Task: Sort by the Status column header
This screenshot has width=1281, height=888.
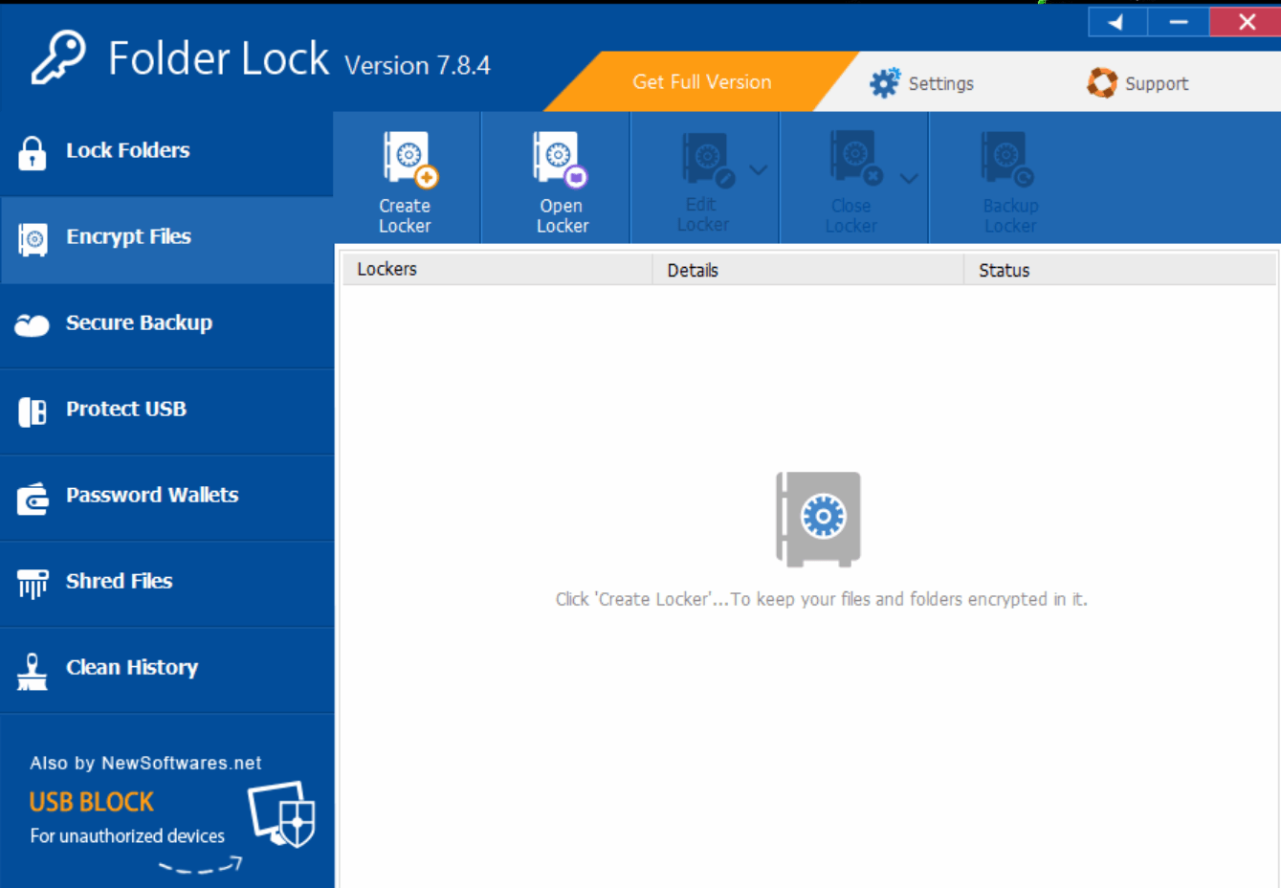Action: pyautogui.click(x=1003, y=270)
